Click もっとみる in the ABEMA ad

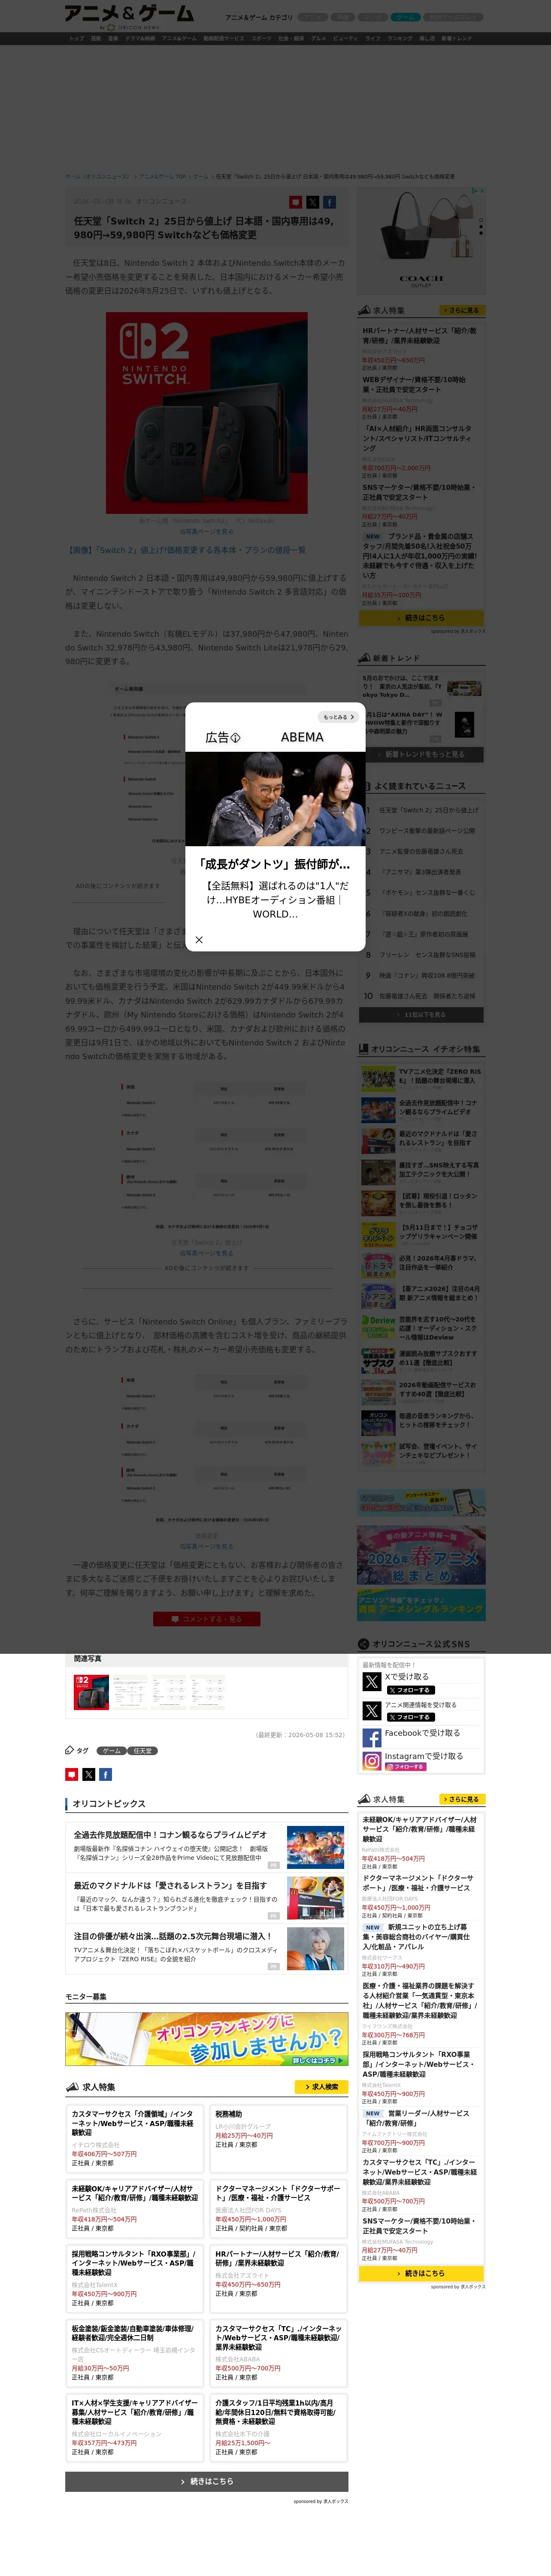pos(338,717)
